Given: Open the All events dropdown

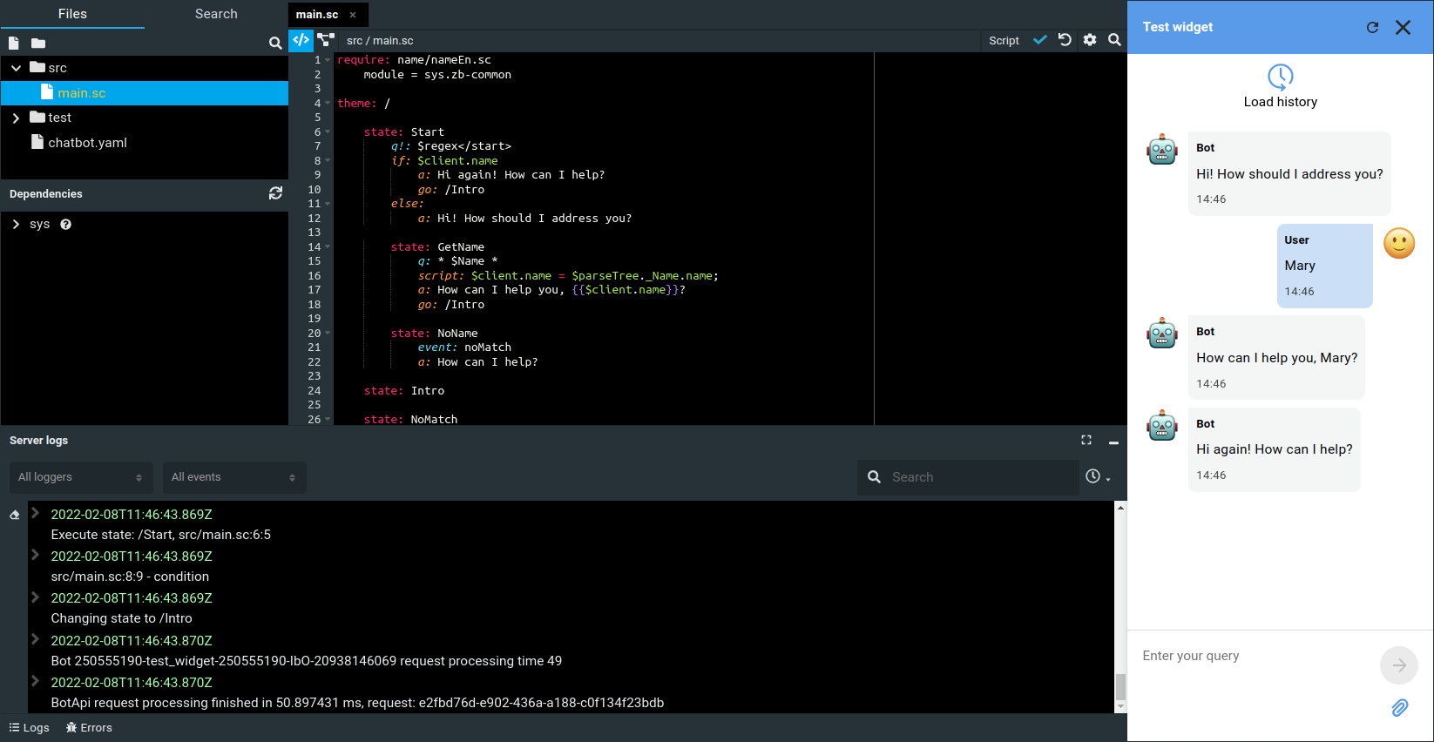Looking at the screenshot, I should point(233,477).
